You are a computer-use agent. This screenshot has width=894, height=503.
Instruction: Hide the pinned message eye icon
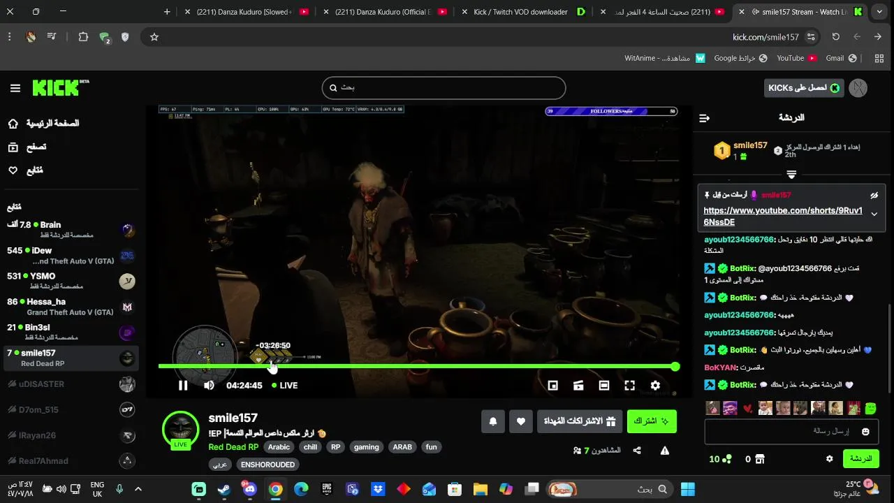click(x=874, y=196)
